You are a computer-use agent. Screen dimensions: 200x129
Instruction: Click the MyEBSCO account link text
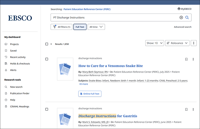pyautogui.click(x=186, y=9)
